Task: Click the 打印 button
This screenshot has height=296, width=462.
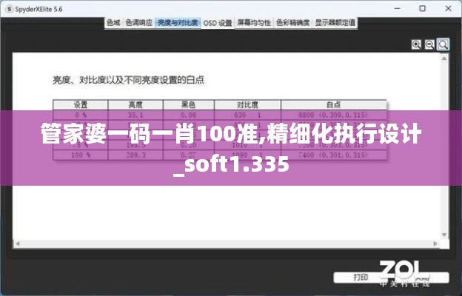Action: (x=361, y=277)
